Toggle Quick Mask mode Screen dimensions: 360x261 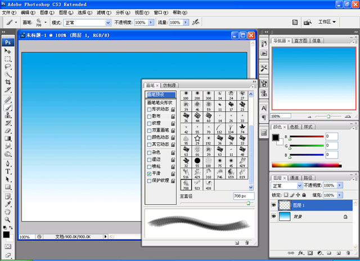click(8, 246)
